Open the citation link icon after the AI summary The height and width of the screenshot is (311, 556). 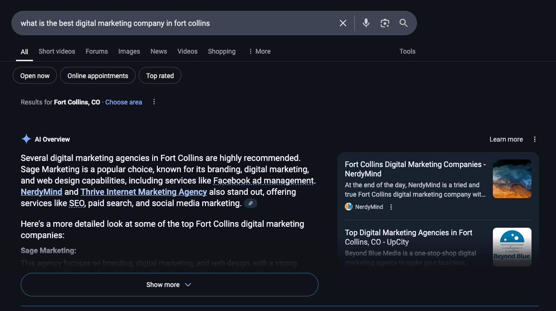[x=251, y=203]
